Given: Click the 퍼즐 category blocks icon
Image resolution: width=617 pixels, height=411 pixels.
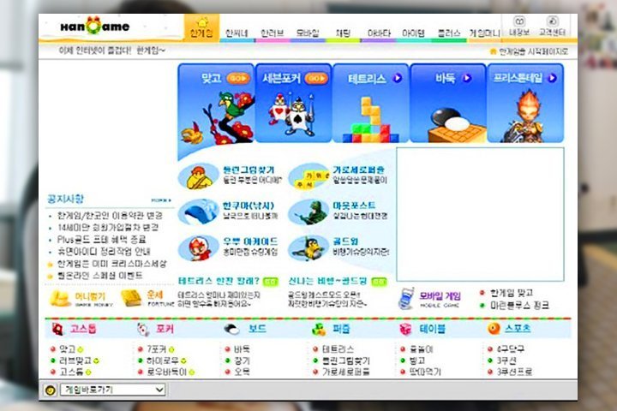Looking at the screenshot, I should pos(319,329).
